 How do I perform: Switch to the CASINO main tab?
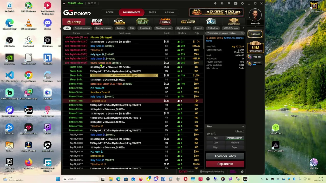click(169, 12)
